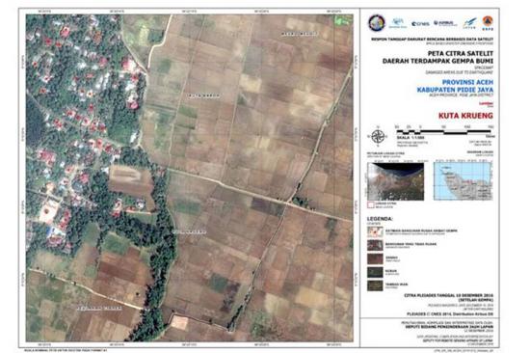Click the compass rose north arrow
Screen dimensions: 530x353
[x=377, y=136]
